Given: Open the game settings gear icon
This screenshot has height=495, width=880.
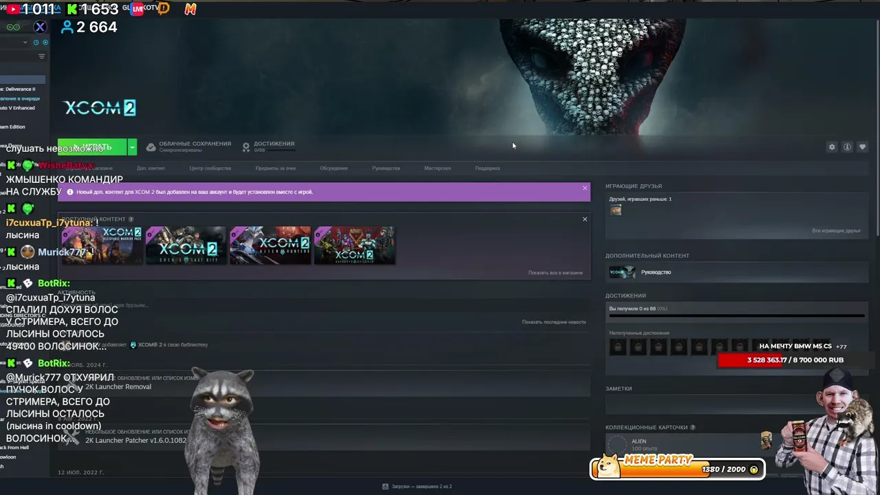Looking at the screenshot, I should [x=832, y=147].
